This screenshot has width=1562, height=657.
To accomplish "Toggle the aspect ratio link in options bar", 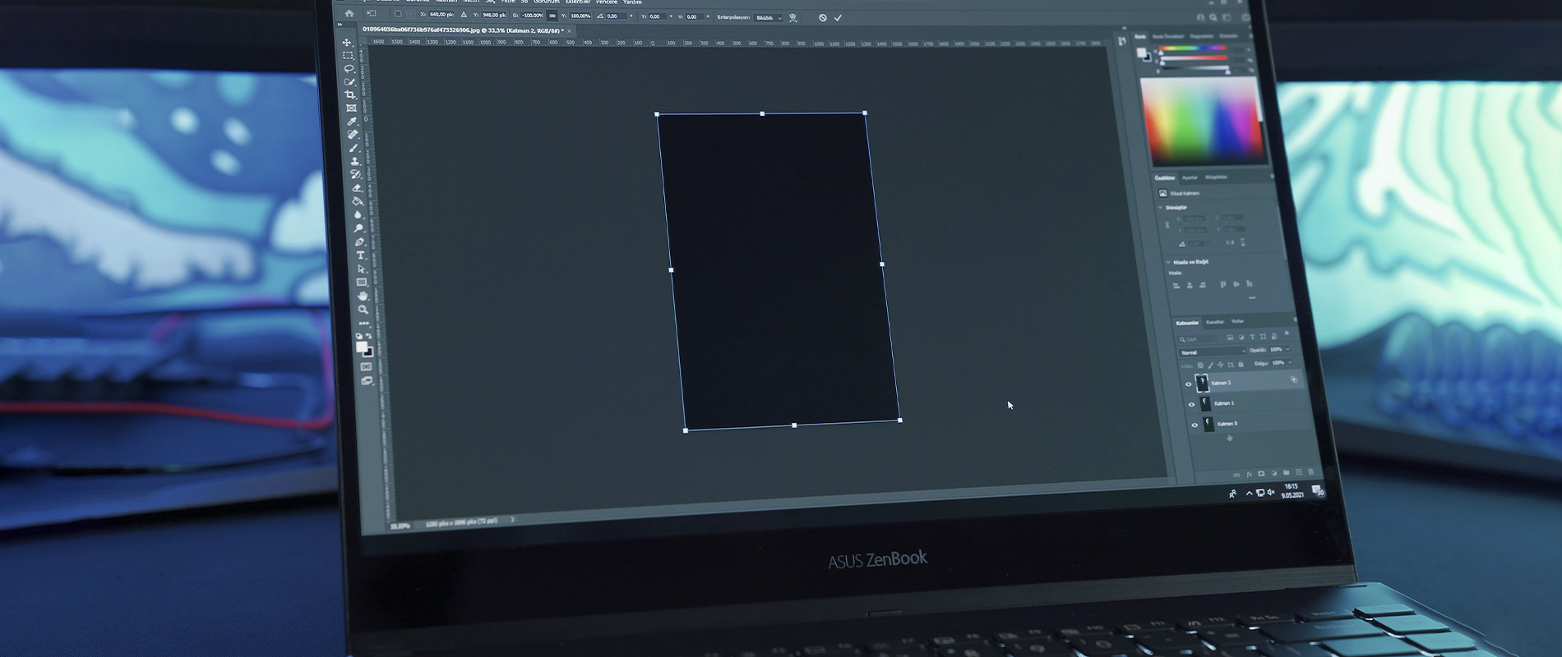I will pos(552,16).
